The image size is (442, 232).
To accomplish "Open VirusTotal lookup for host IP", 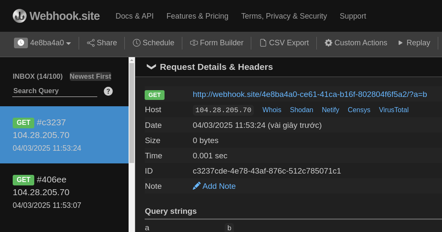I will coord(393,110).
